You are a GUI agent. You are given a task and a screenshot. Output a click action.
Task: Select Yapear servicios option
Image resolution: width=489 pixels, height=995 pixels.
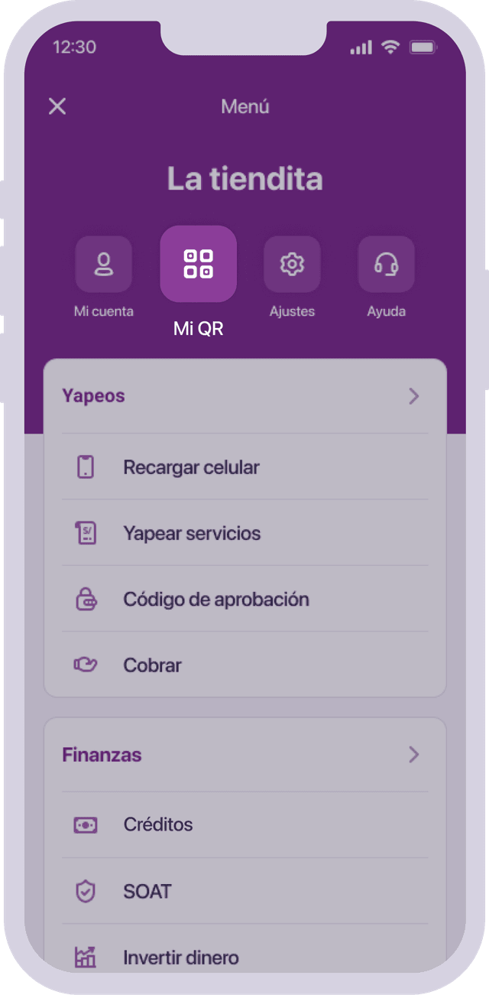193,532
